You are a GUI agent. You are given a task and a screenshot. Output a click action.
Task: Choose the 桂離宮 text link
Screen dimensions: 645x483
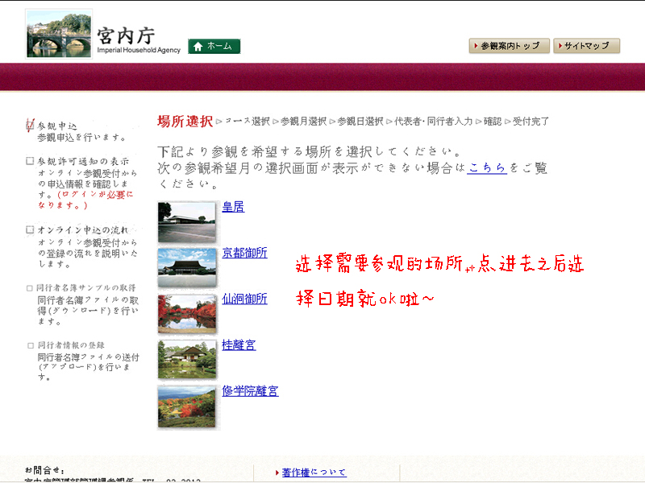tap(239, 345)
